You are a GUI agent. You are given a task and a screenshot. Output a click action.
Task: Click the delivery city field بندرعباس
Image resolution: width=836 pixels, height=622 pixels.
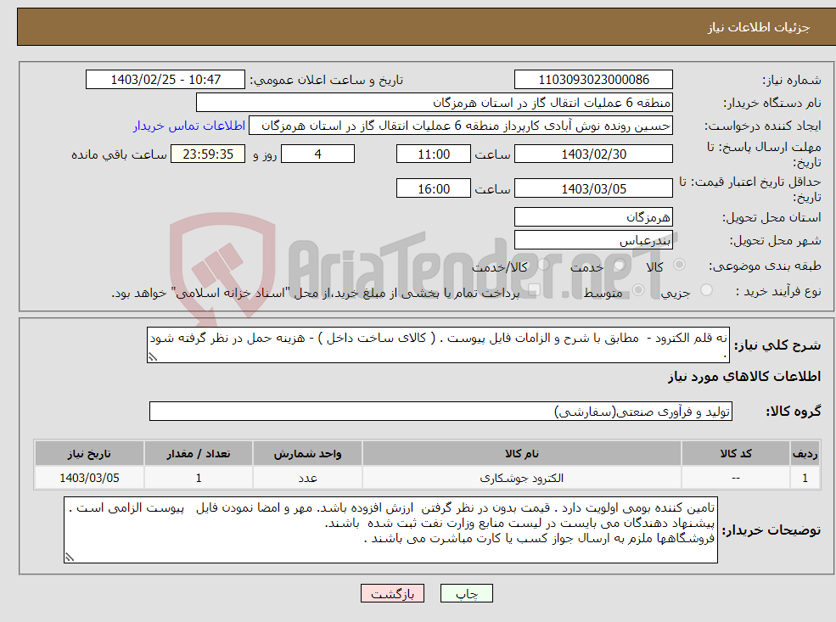593,240
